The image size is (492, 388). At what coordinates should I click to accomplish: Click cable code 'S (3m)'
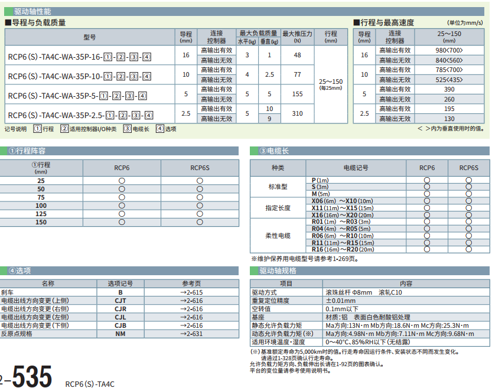pos(320,187)
